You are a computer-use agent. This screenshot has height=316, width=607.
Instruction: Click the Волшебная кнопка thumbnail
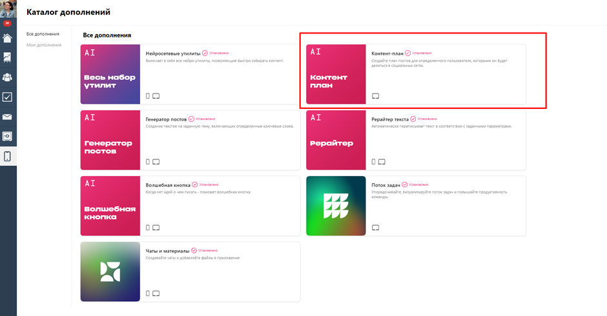[x=110, y=206]
